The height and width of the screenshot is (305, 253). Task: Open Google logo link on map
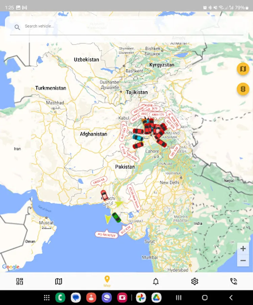[x=11, y=267]
